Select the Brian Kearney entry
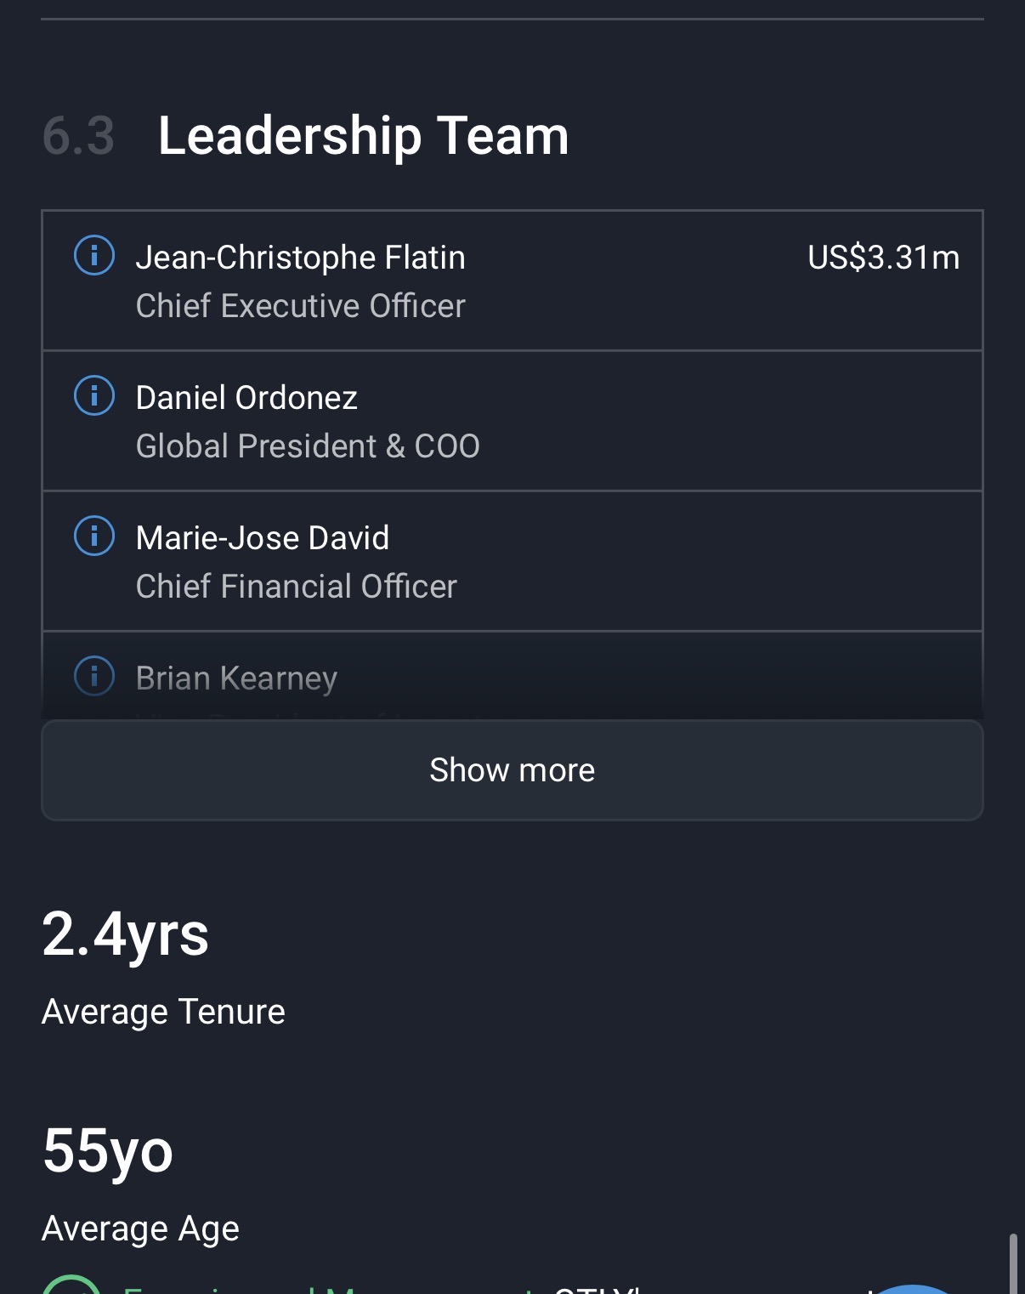 click(x=236, y=678)
